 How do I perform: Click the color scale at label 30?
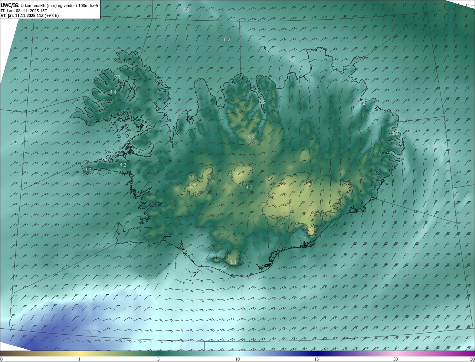point(396,359)
